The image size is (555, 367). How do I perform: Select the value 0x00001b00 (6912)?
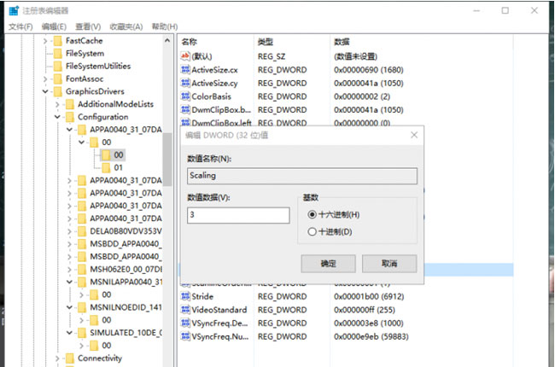click(369, 296)
